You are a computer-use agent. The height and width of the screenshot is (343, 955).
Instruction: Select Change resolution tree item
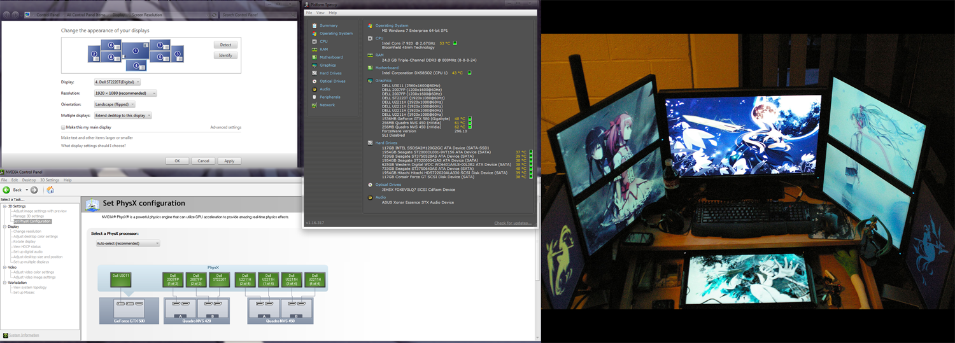pos(27,232)
